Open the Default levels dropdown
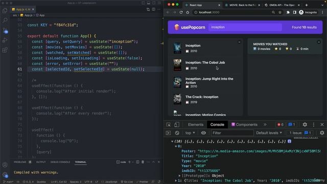The height and width of the screenshot is (184, 327). coord(269,133)
